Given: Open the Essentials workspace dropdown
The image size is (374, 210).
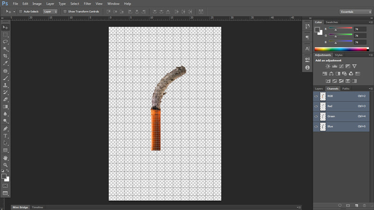Looking at the screenshot, I should pyautogui.click(x=355, y=12).
